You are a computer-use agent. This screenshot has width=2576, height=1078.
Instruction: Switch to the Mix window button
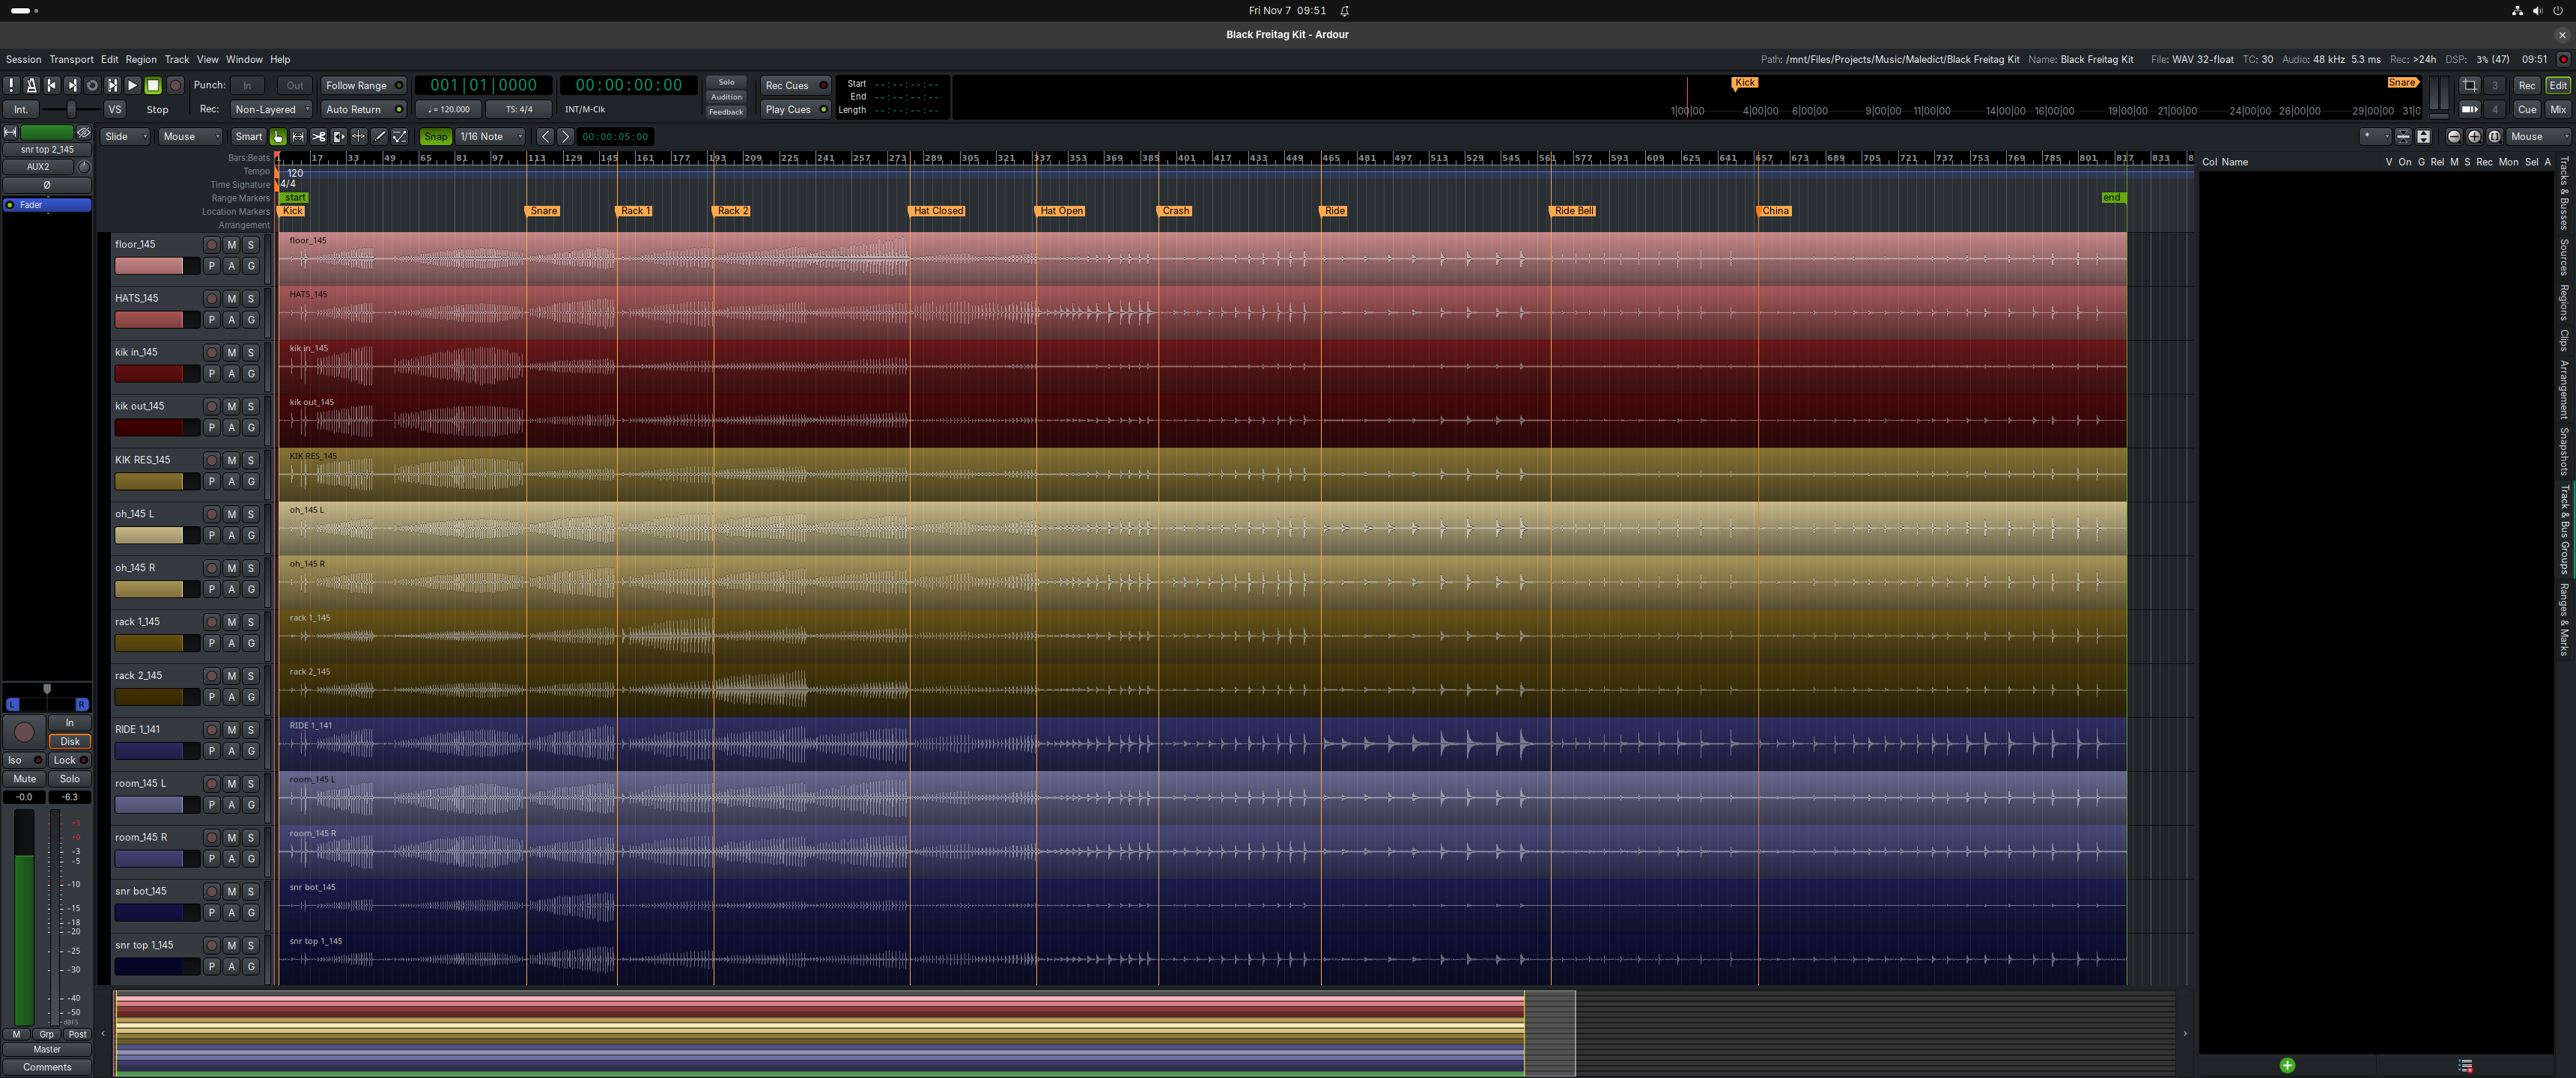pyautogui.click(x=2557, y=110)
